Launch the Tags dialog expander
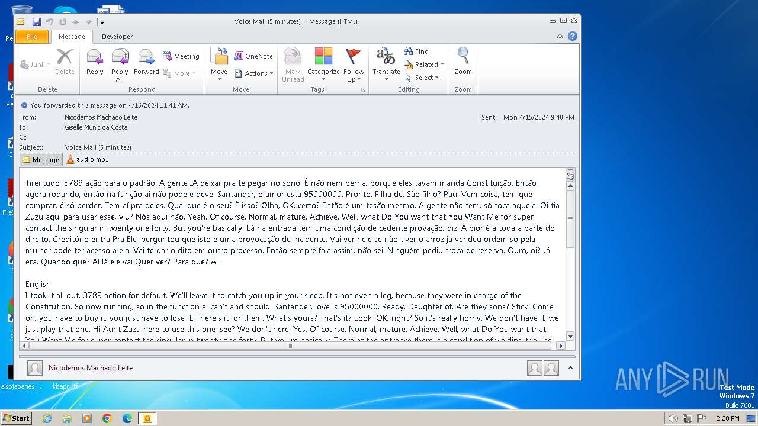Screen dimensions: 758x426 pos(363,90)
